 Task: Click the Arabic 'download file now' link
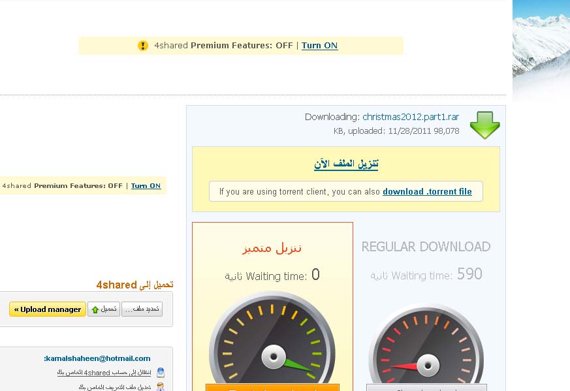coord(346,164)
